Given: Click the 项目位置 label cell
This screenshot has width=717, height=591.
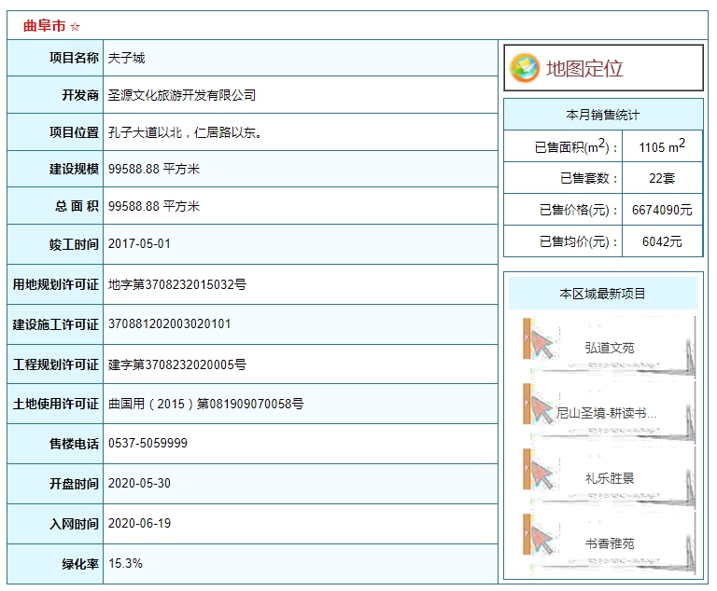Looking at the screenshot, I should click(x=55, y=132).
